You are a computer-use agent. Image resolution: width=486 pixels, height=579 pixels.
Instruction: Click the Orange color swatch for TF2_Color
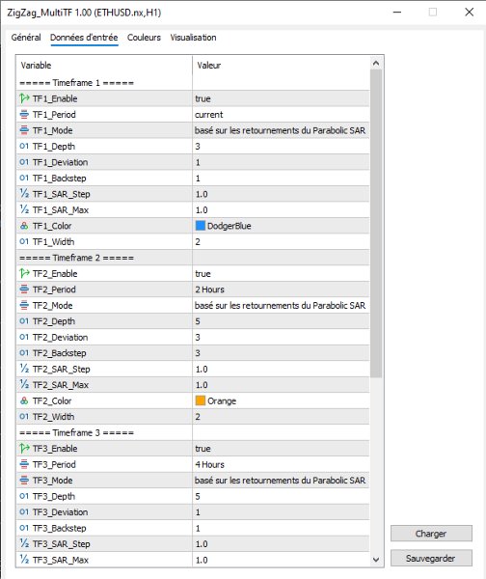(x=200, y=400)
